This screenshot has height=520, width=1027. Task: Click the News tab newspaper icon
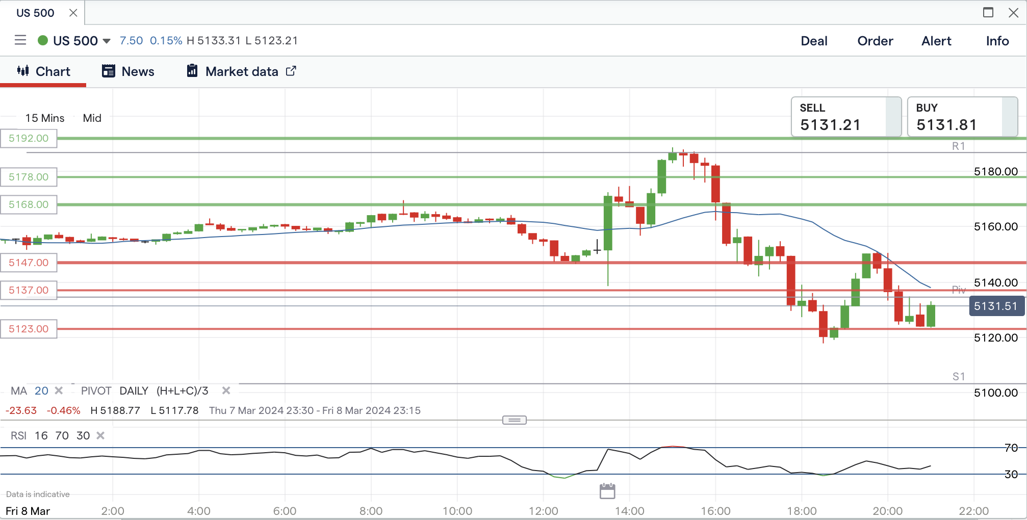click(108, 71)
